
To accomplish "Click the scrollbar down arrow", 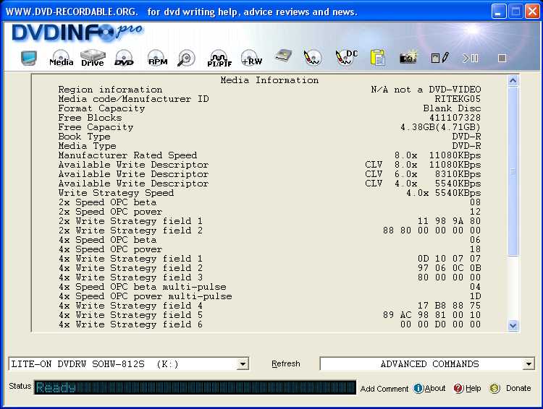I will (513, 325).
